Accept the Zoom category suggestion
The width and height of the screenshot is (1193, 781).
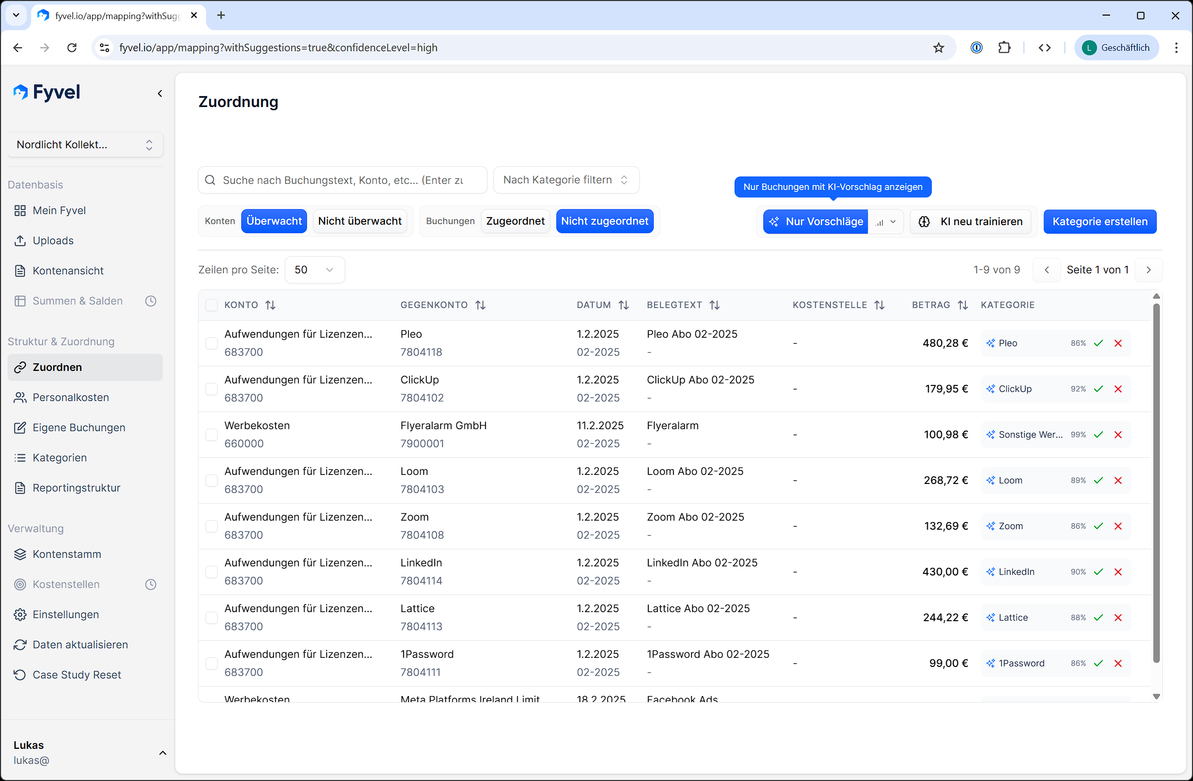pos(1099,526)
